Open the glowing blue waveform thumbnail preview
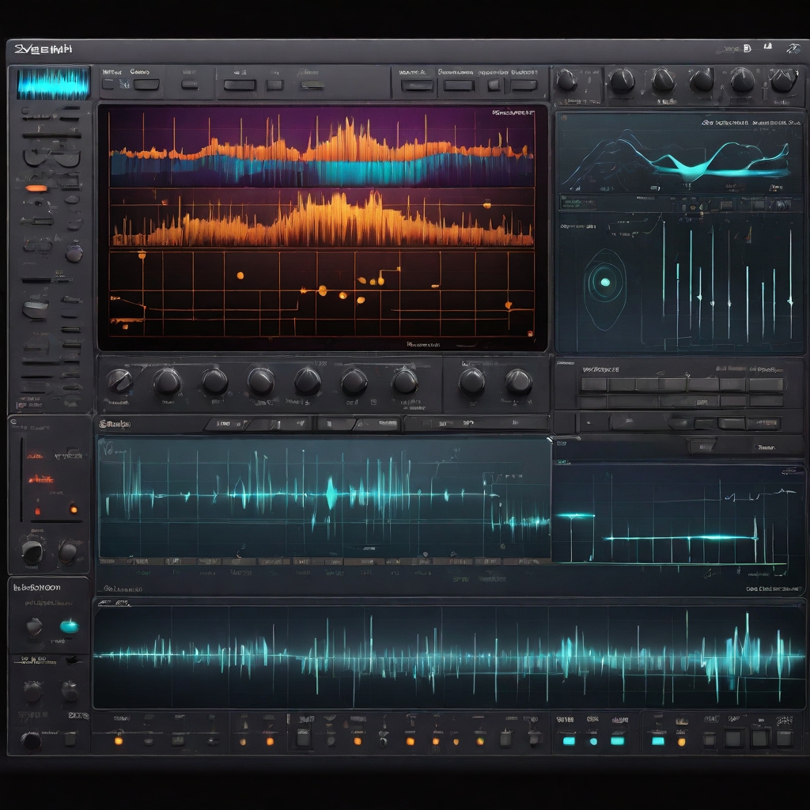810x810 pixels. (53, 83)
